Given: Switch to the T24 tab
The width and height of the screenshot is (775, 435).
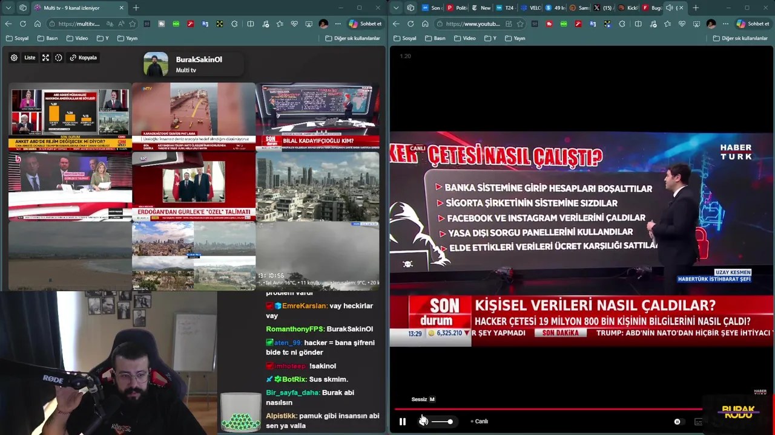Looking at the screenshot, I should 506,8.
